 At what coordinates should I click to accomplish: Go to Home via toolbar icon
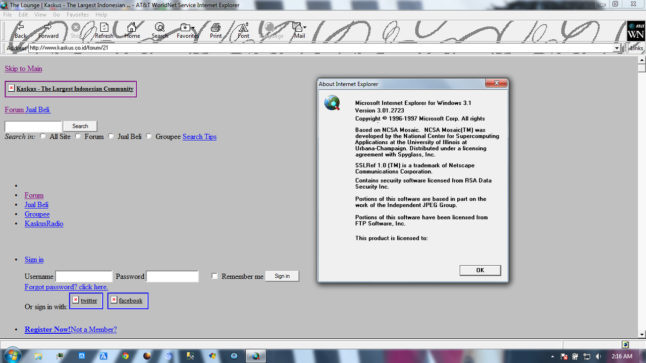(x=132, y=31)
